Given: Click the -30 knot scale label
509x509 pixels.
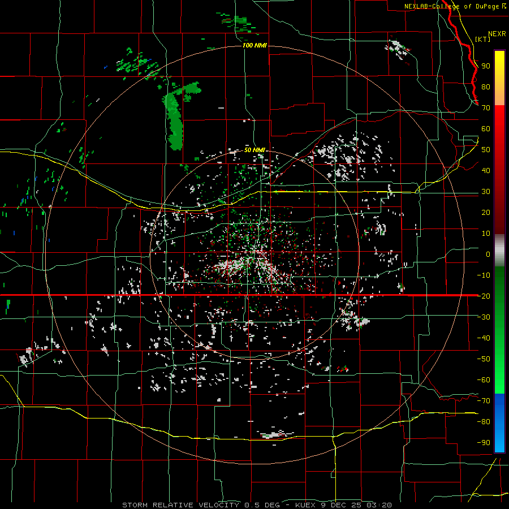Looking at the screenshot, I should tap(484, 317).
